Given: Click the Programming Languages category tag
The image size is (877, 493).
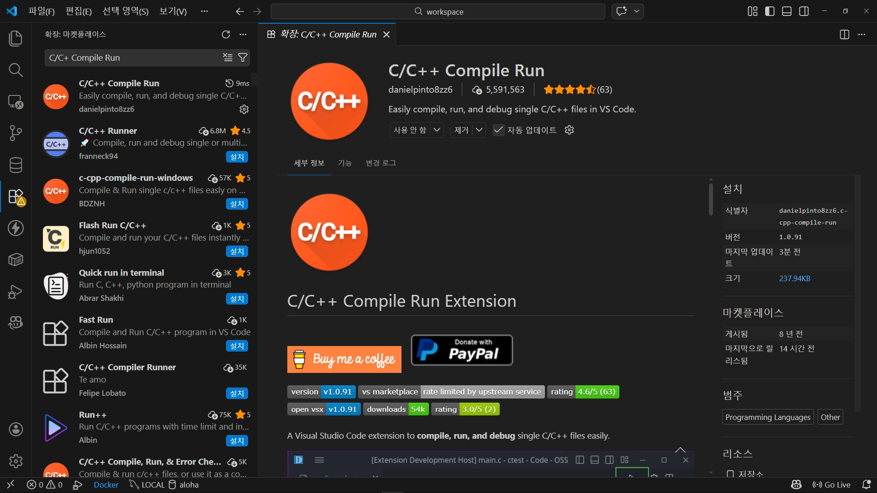Looking at the screenshot, I should [767, 417].
